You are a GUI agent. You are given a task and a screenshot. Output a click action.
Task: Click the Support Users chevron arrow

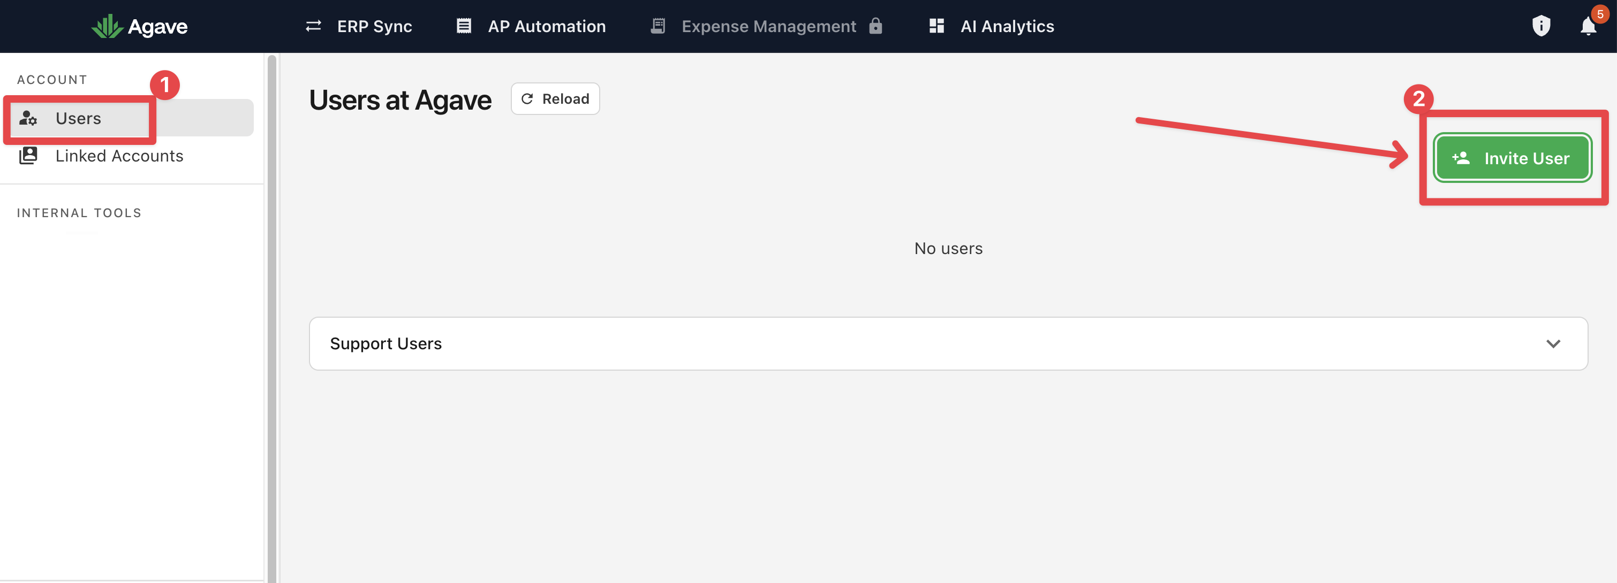pyautogui.click(x=1553, y=343)
